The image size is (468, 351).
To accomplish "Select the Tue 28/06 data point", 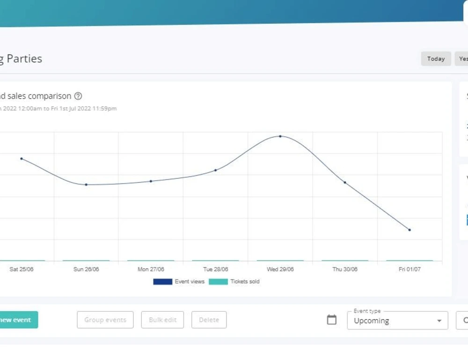I will [215, 170].
